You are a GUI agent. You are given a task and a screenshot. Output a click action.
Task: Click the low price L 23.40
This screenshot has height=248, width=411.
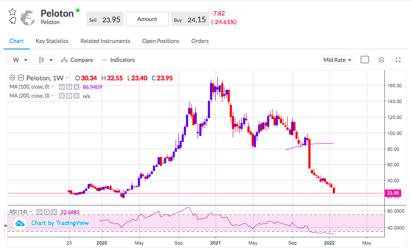[x=137, y=78]
